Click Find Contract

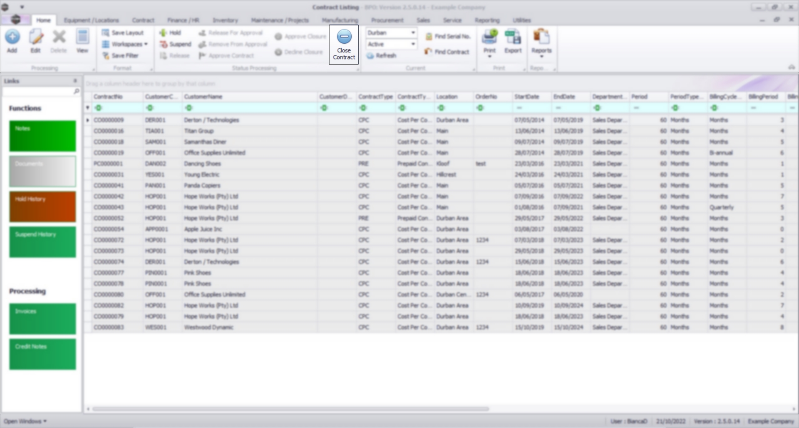[447, 52]
